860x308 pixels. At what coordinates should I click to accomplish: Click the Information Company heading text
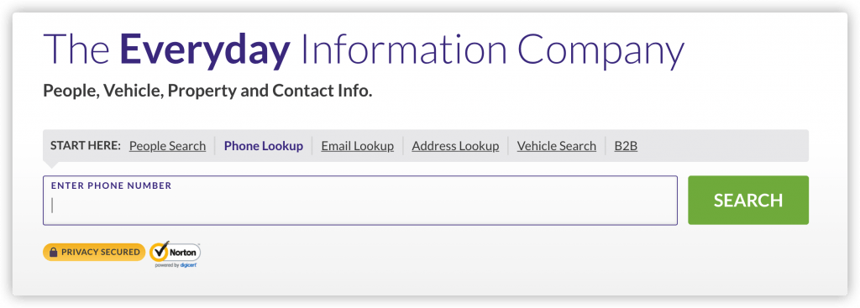(492, 50)
